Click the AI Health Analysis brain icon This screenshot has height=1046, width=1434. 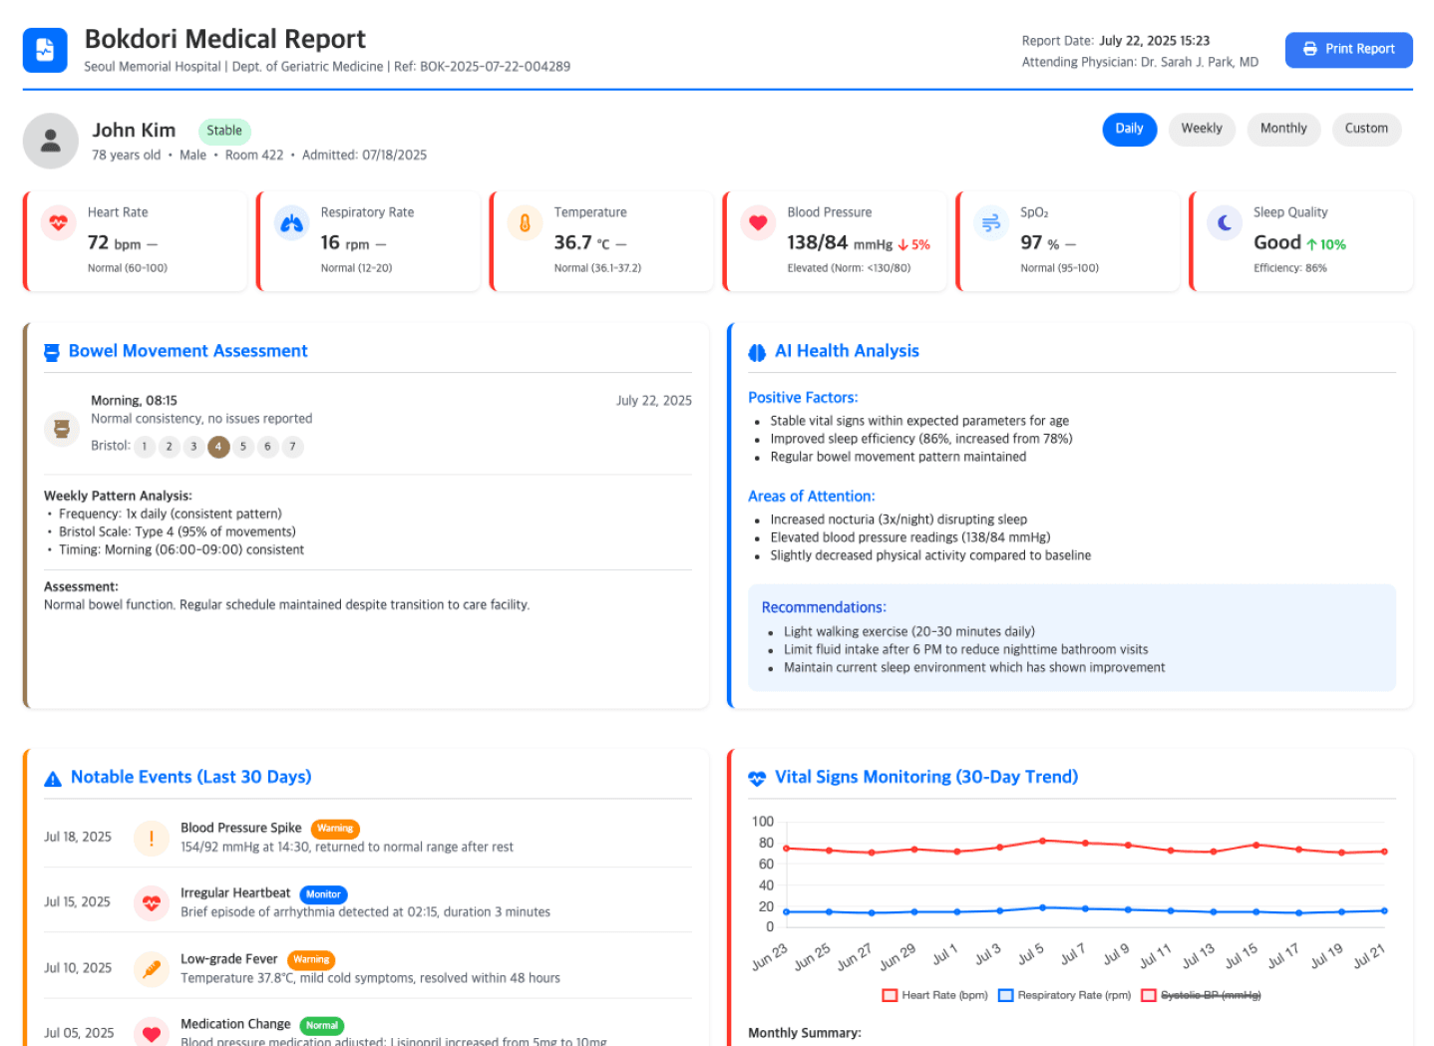coord(757,352)
